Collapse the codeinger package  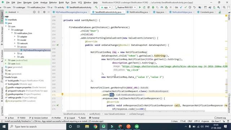point(9,30)
